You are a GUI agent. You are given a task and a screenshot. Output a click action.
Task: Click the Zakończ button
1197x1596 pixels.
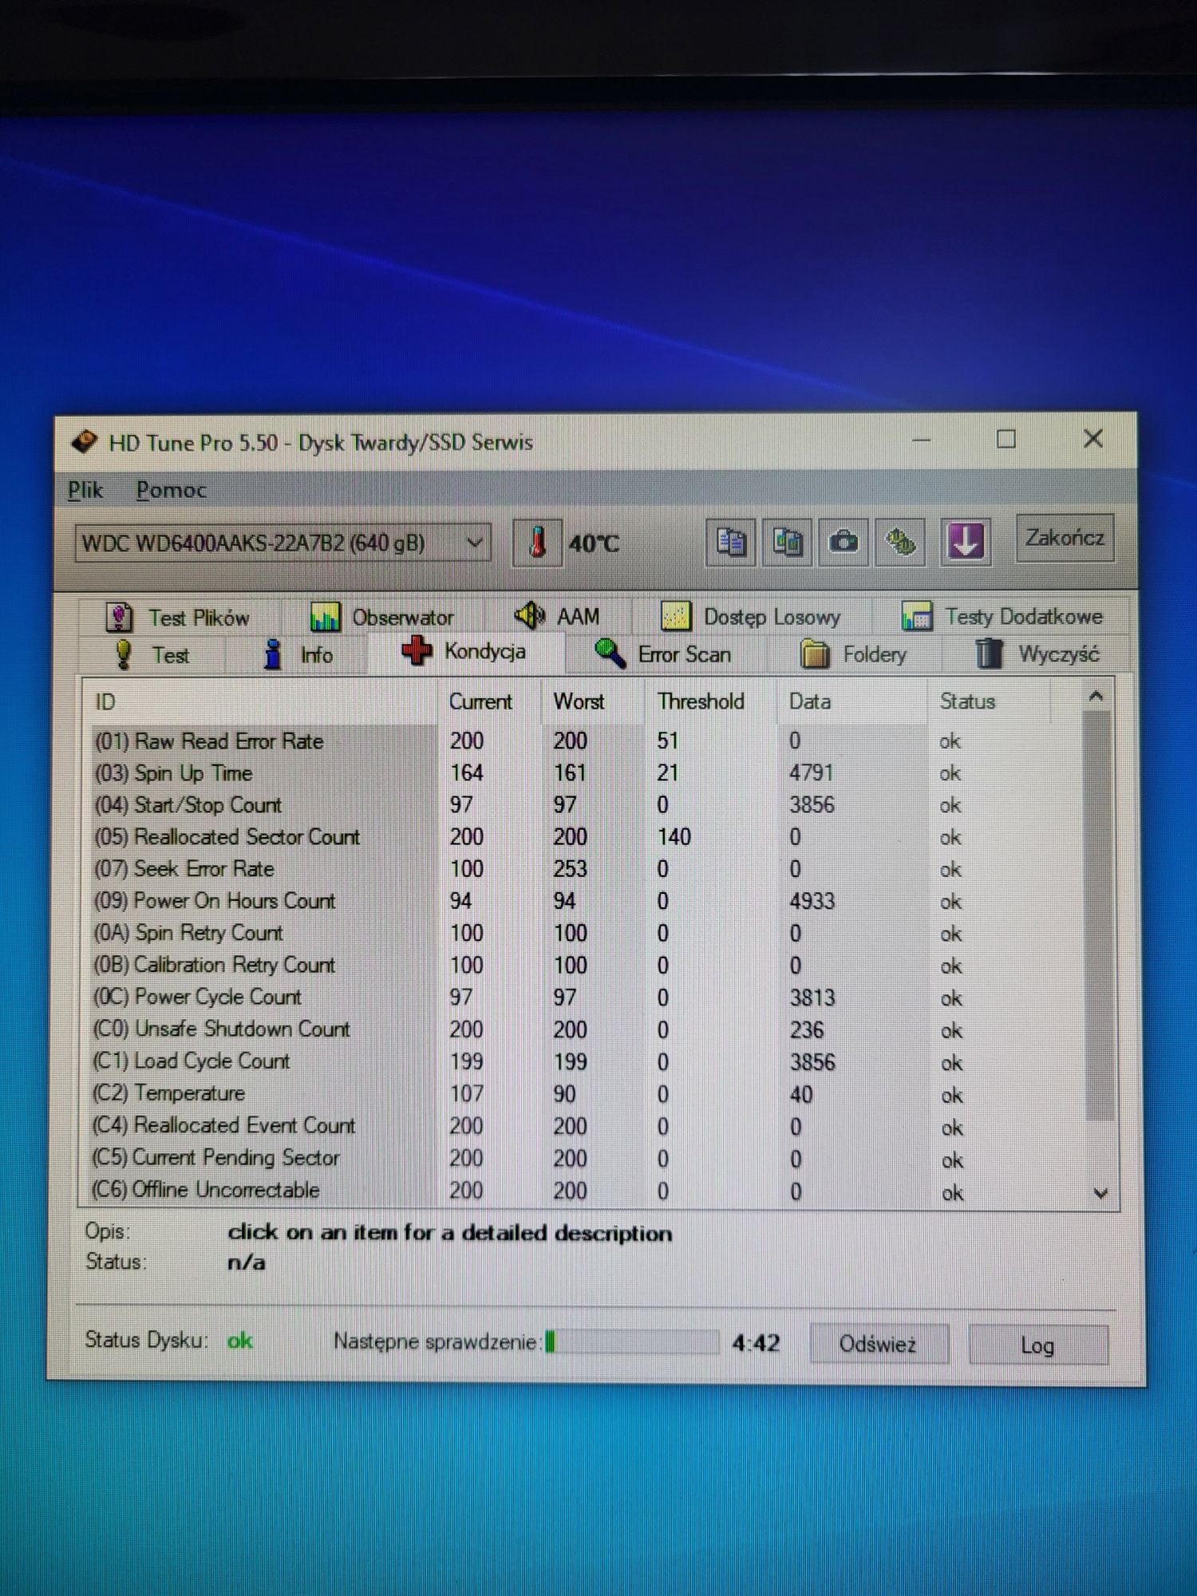[x=1065, y=538]
